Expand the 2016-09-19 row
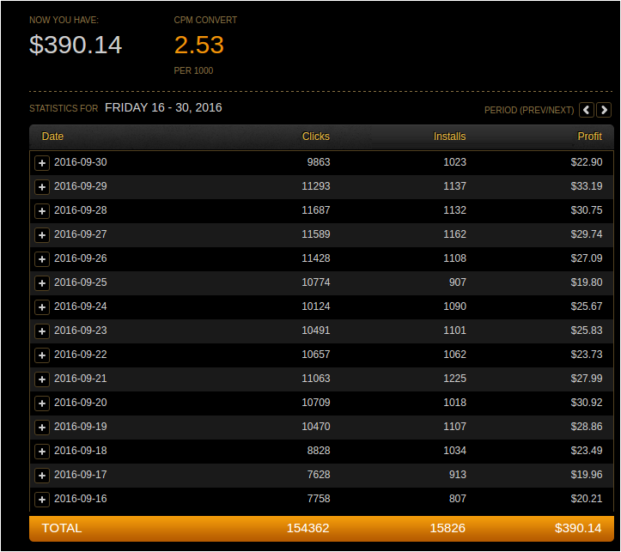 (x=42, y=428)
